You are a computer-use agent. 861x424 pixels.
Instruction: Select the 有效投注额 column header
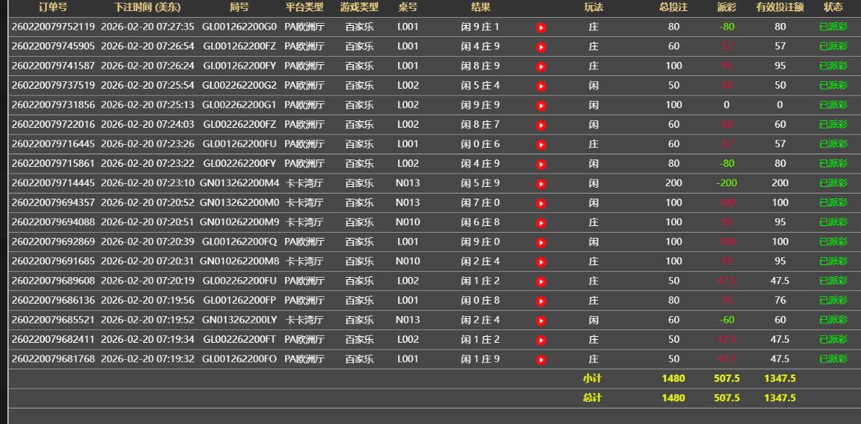click(780, 7)
